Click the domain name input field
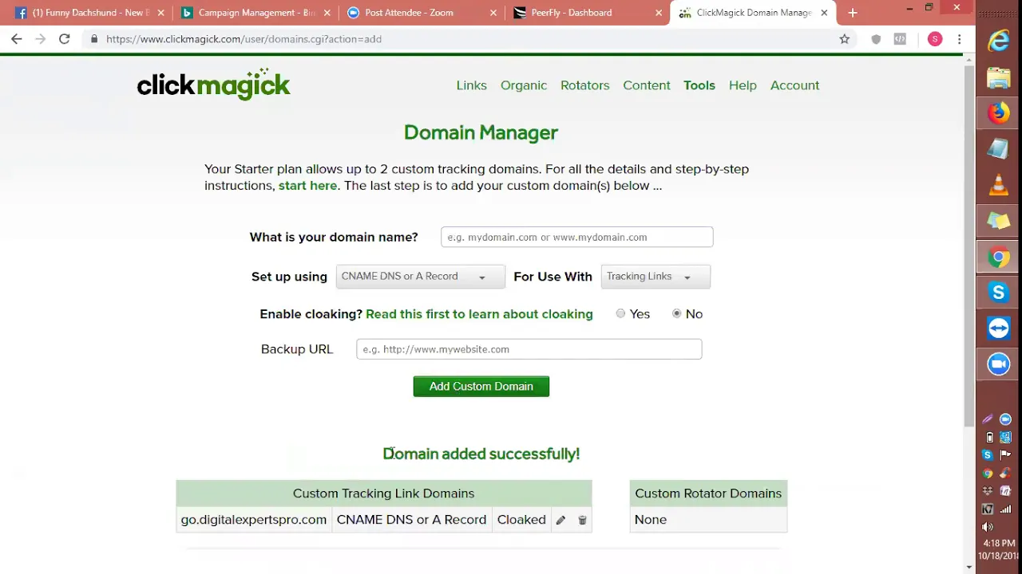This screenshot has height=574, width=1022. coord(576,238)
